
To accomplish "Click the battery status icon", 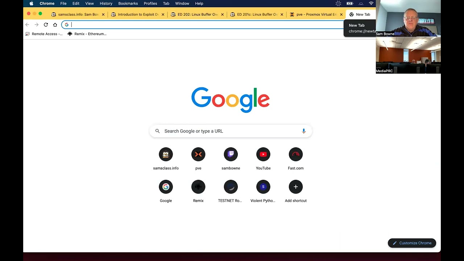I will tap(350, 3).
